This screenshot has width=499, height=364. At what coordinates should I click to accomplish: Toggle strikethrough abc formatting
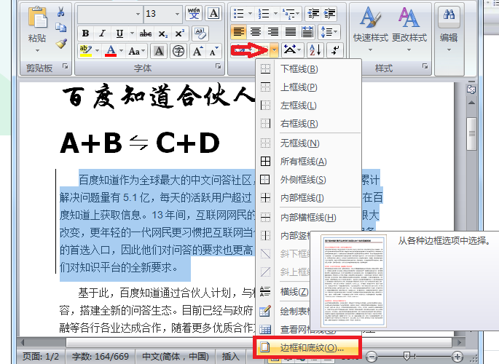[146, 33]
